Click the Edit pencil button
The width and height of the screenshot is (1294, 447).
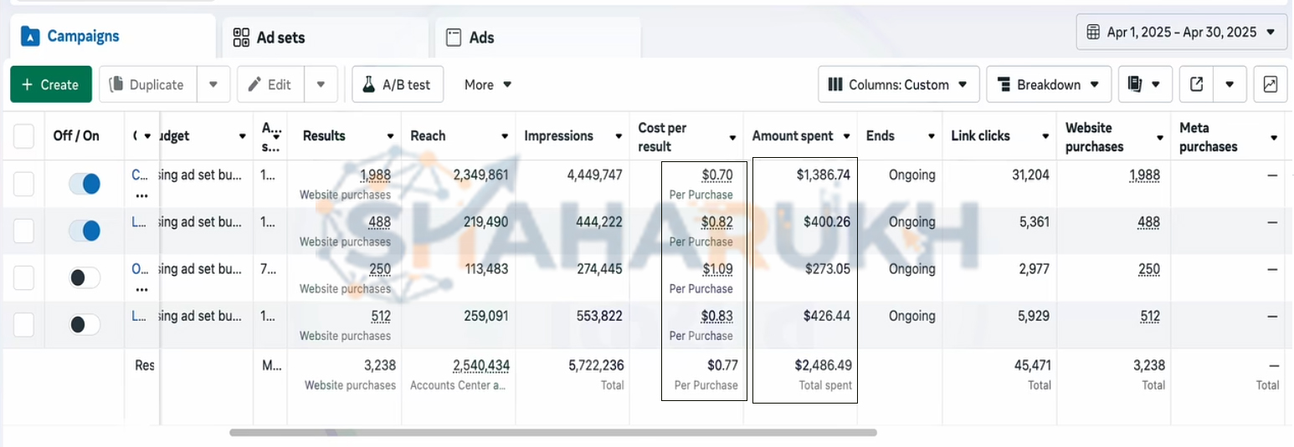pos(270,84)
